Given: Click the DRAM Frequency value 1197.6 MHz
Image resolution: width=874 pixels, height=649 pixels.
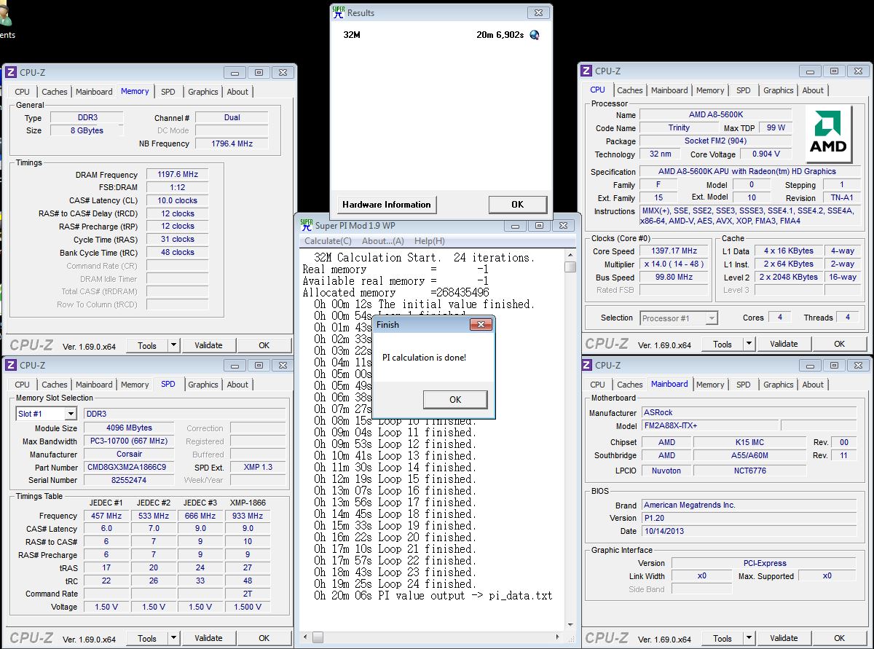Looking at the screenshot, I should point(177,175).
